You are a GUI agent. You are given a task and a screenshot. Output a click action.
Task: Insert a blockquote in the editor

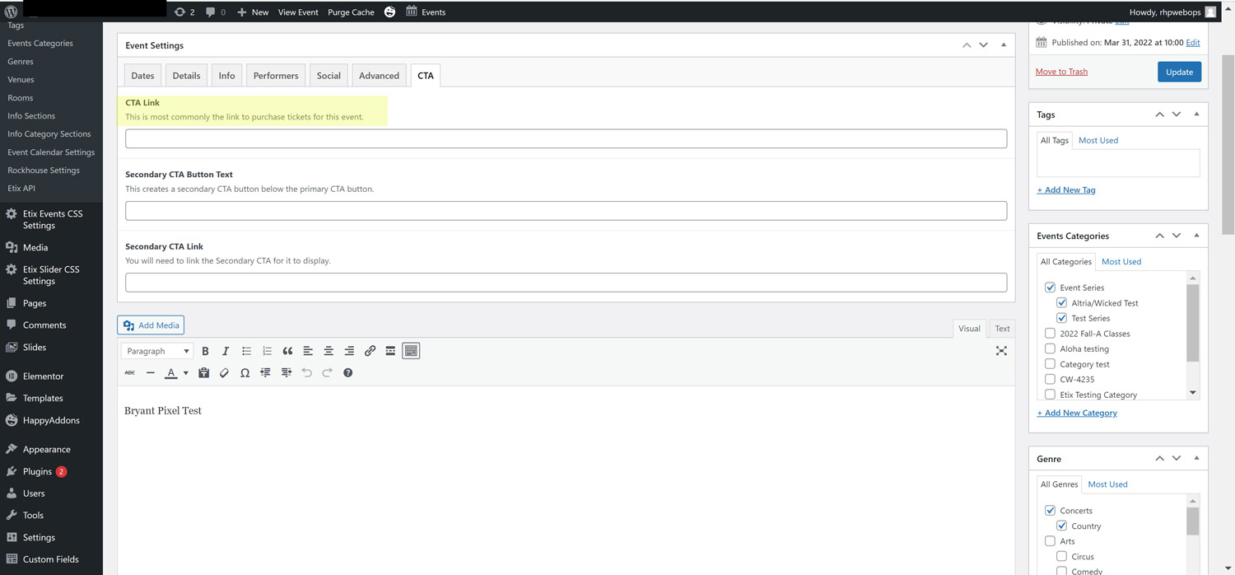(287, 351)
